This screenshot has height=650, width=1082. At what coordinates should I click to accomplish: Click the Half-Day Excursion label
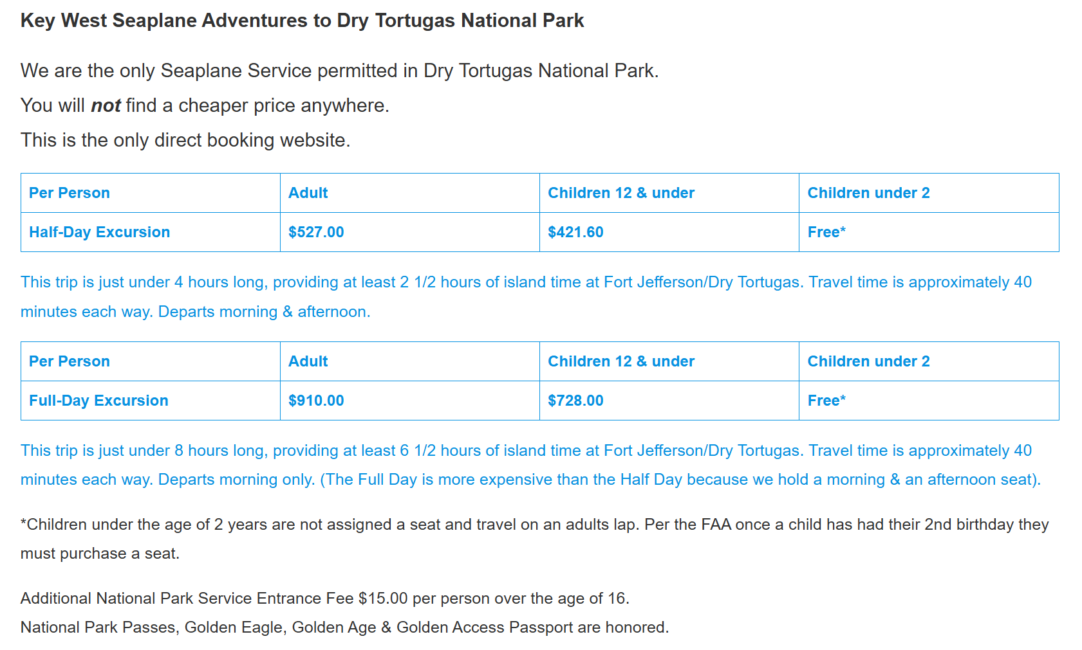pos(99,232)
